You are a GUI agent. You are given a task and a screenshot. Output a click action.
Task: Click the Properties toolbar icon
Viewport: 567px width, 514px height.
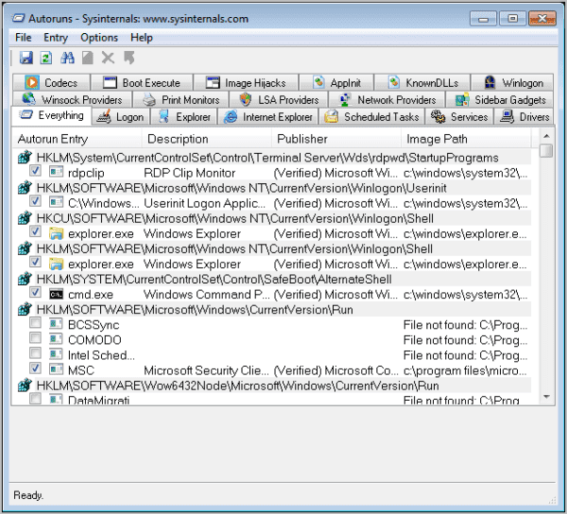coord(88,58)
